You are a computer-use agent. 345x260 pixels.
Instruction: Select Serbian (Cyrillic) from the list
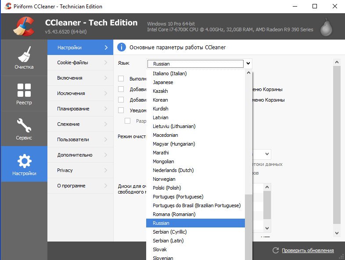195,232
